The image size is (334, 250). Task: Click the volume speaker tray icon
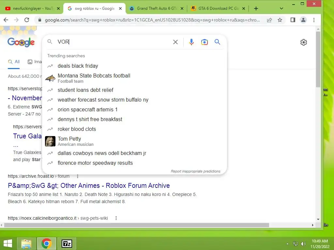click(x=303, y=244)
